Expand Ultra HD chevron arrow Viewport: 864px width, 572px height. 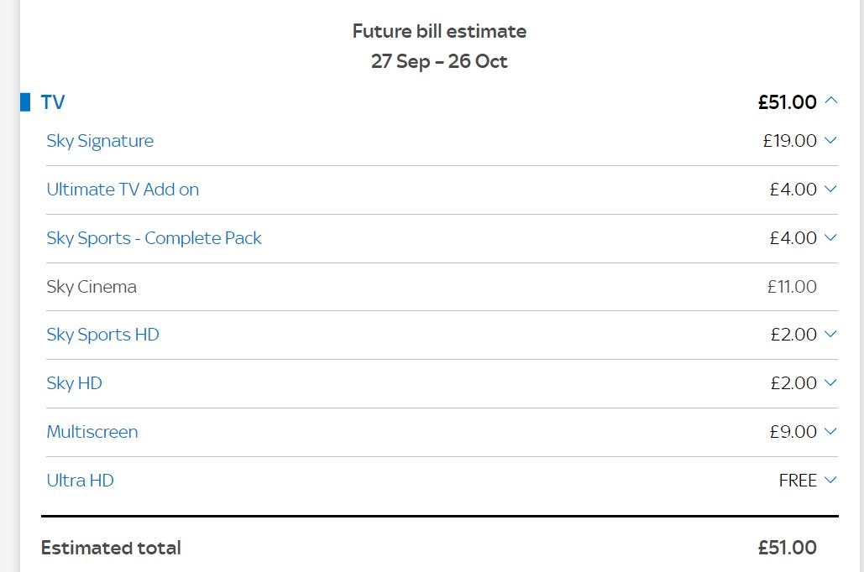(x=830, y=480)
